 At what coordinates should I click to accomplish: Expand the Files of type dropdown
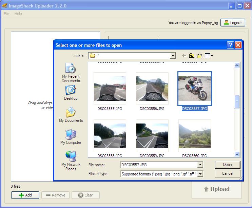(x=200, y=174)
